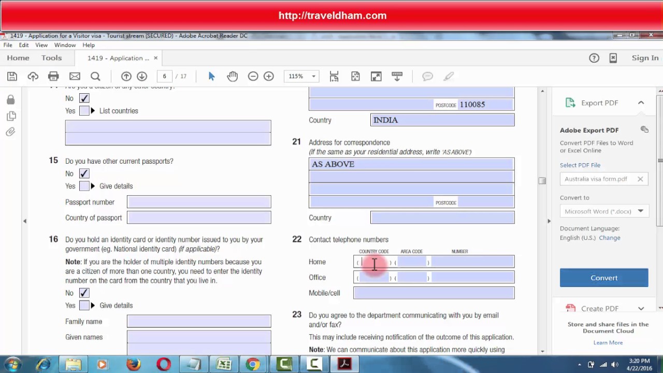Open the Help menu
The width and height of the screenshot is (663, 373).
tap(89, 45)
